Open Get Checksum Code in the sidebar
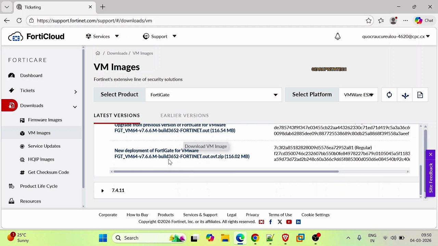 (x=48, y=172)
